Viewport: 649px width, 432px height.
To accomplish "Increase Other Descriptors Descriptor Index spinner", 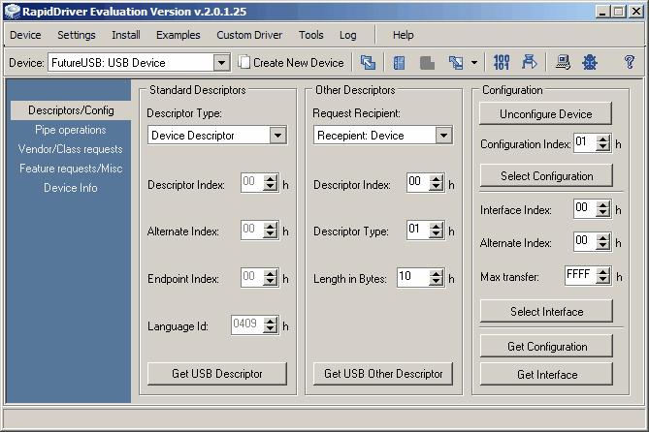I will click(x=437, y=178).
